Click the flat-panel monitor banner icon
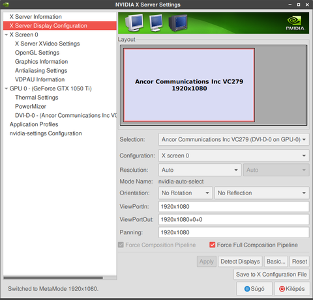This screenshot has height=300, width=313. click(x=156, y=23)
